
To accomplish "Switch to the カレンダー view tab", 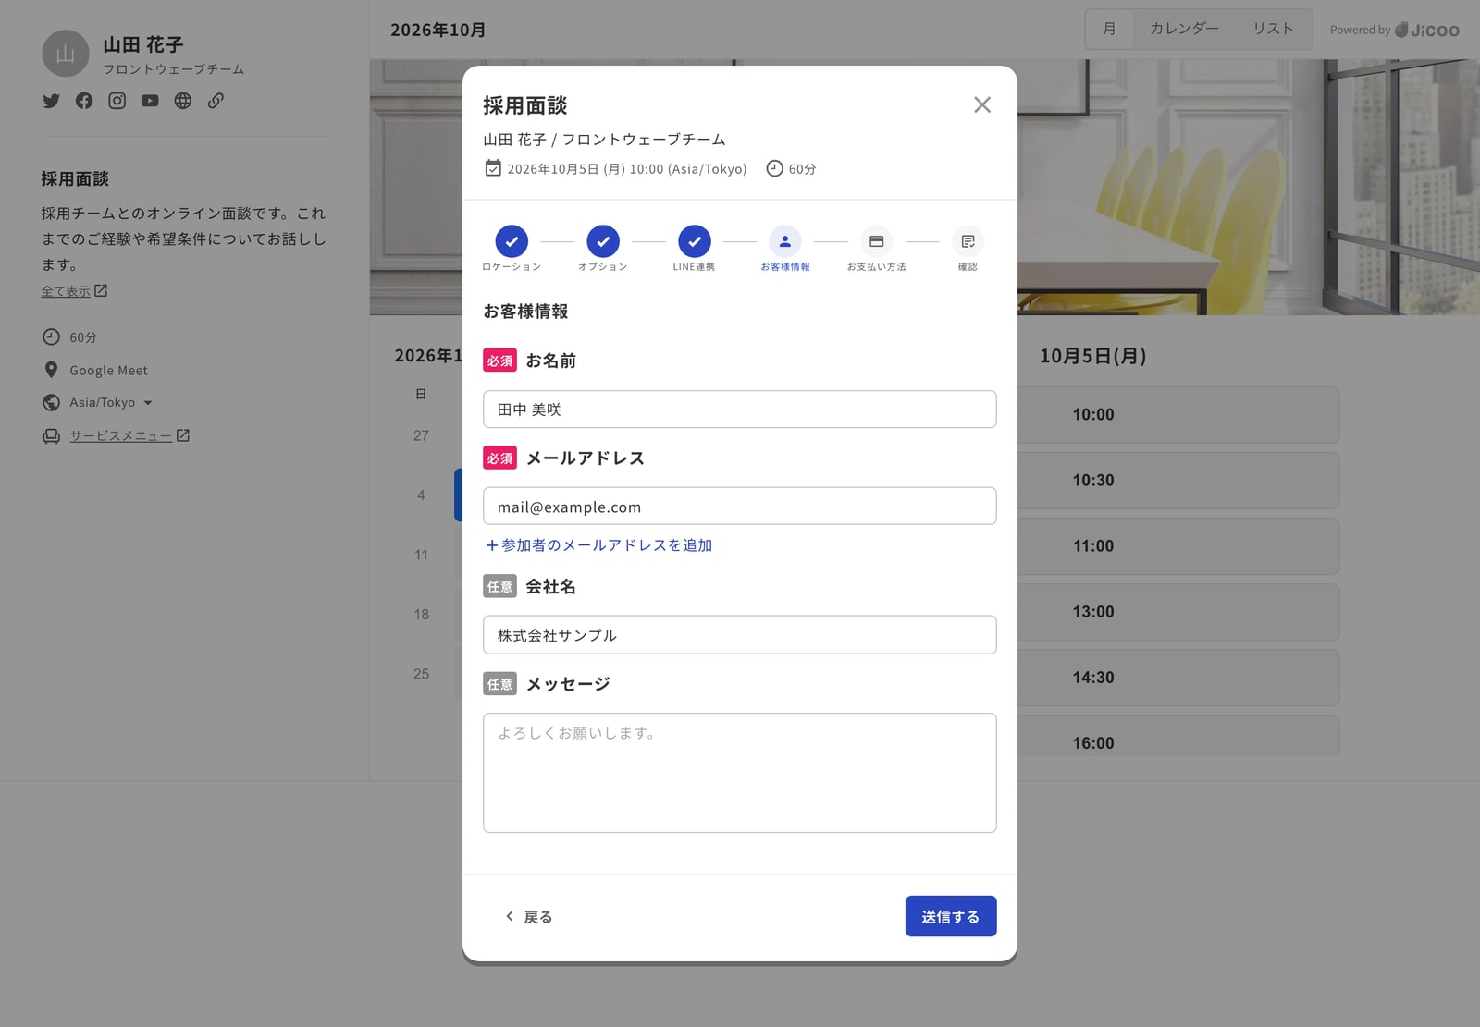I will 1184,29.
